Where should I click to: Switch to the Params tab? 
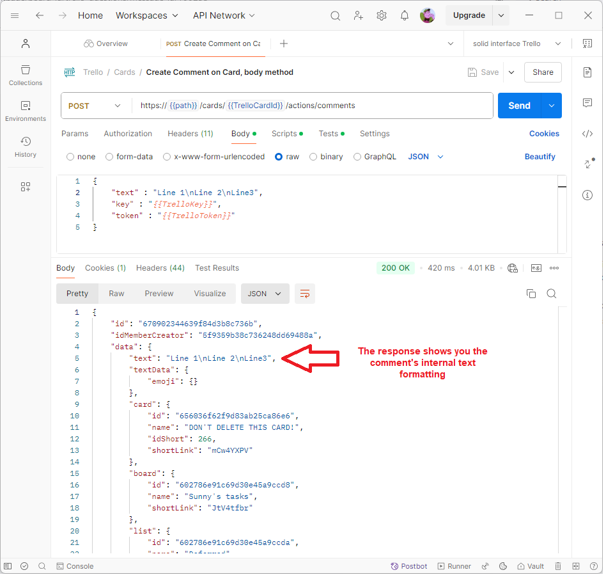click(x=75, y=134)
